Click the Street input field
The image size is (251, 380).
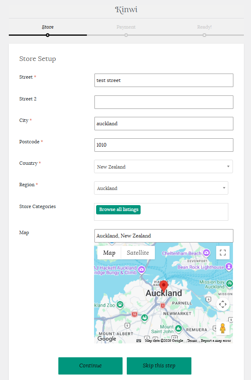tap(164, 80)
